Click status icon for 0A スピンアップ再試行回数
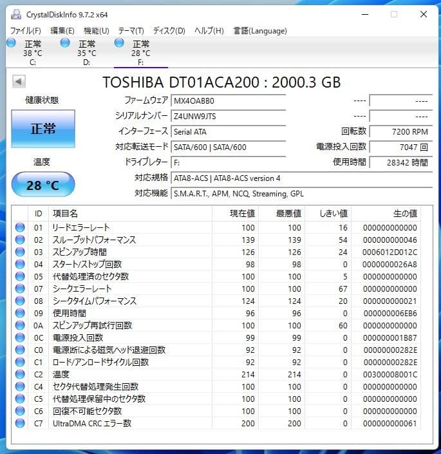 20,325
